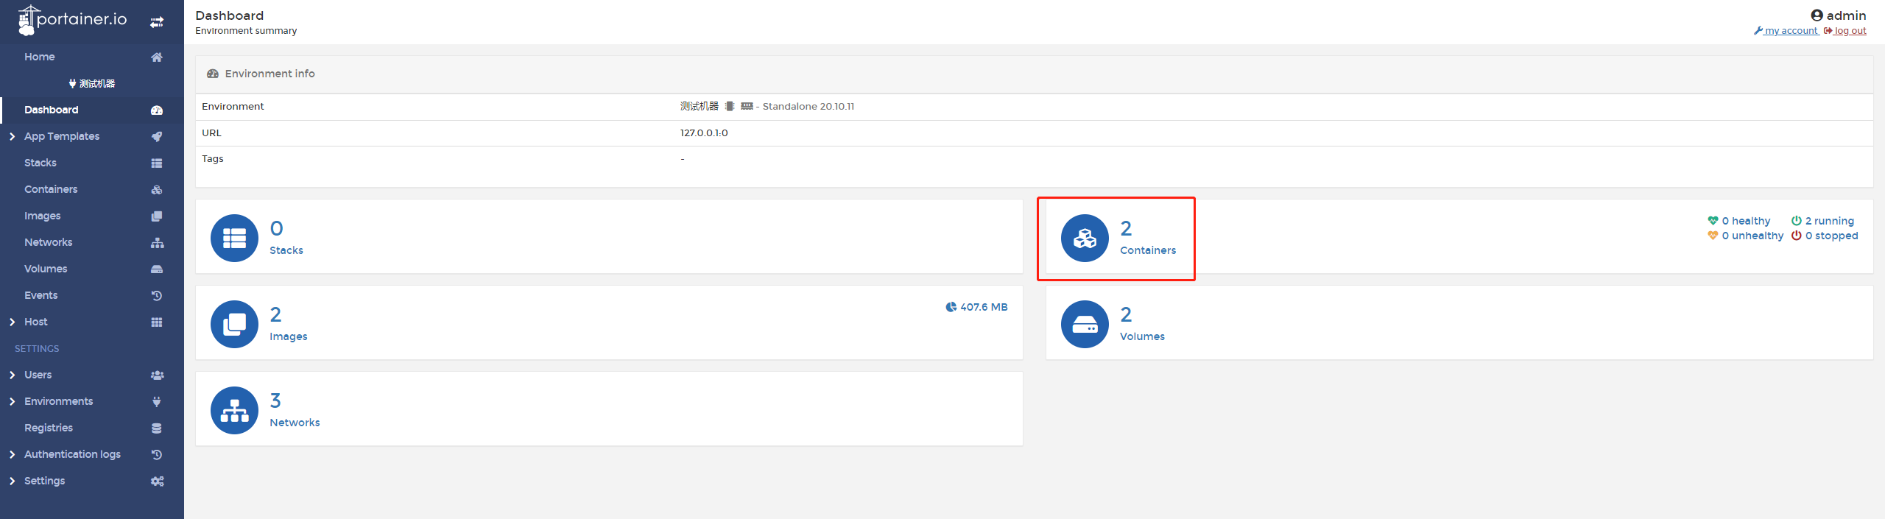
Task: Click the 测试机器 environment label in sidebar
Action: [x=97, y=83]
